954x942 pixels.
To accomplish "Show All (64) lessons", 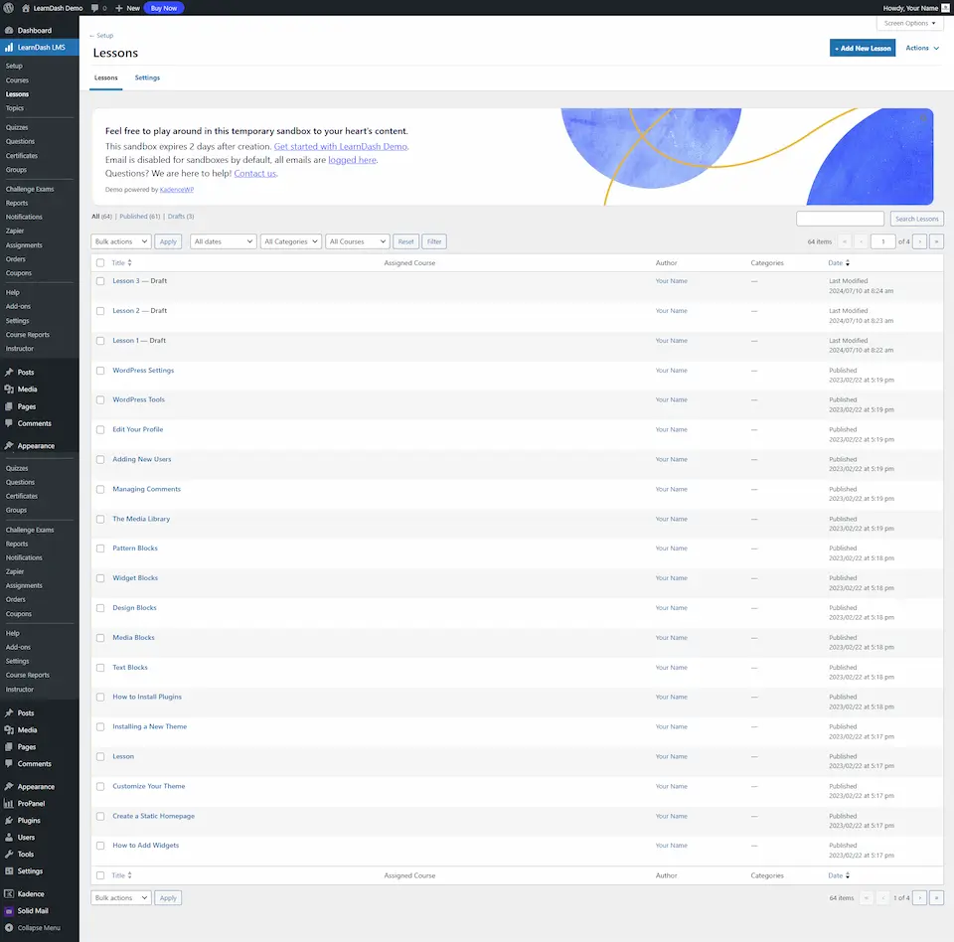I will tap(101, 217).
